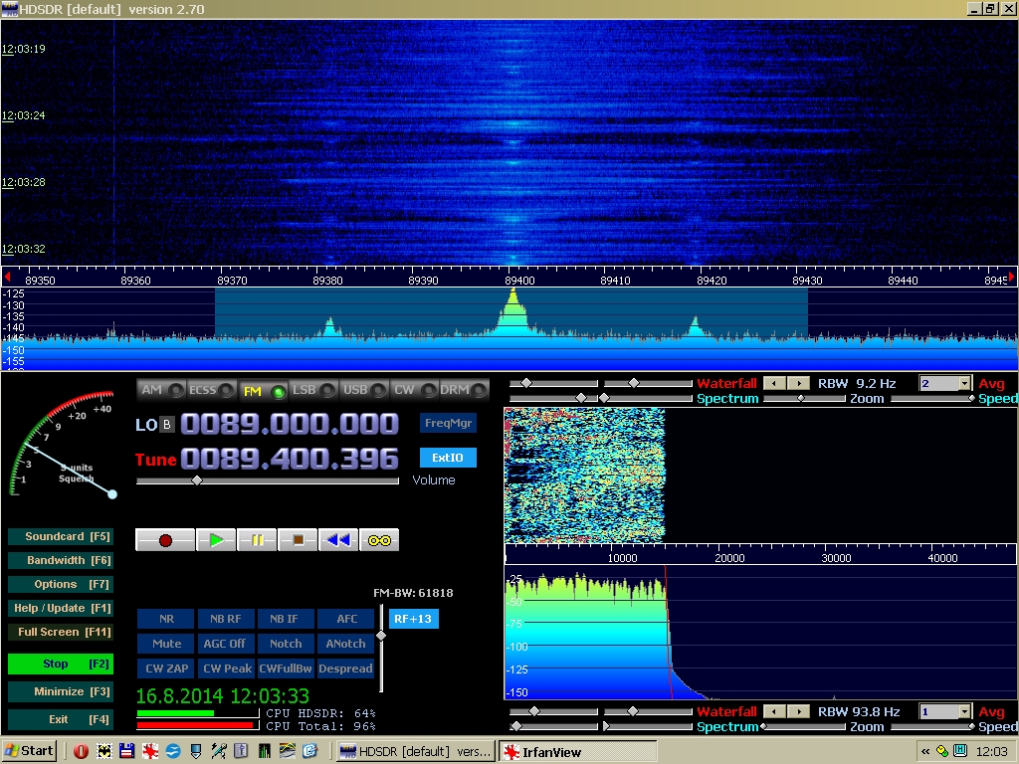This screenshot has height=764, width=1019.
Task: Open the upper Avg dropdown showing 2
Action: pos(945,383)
